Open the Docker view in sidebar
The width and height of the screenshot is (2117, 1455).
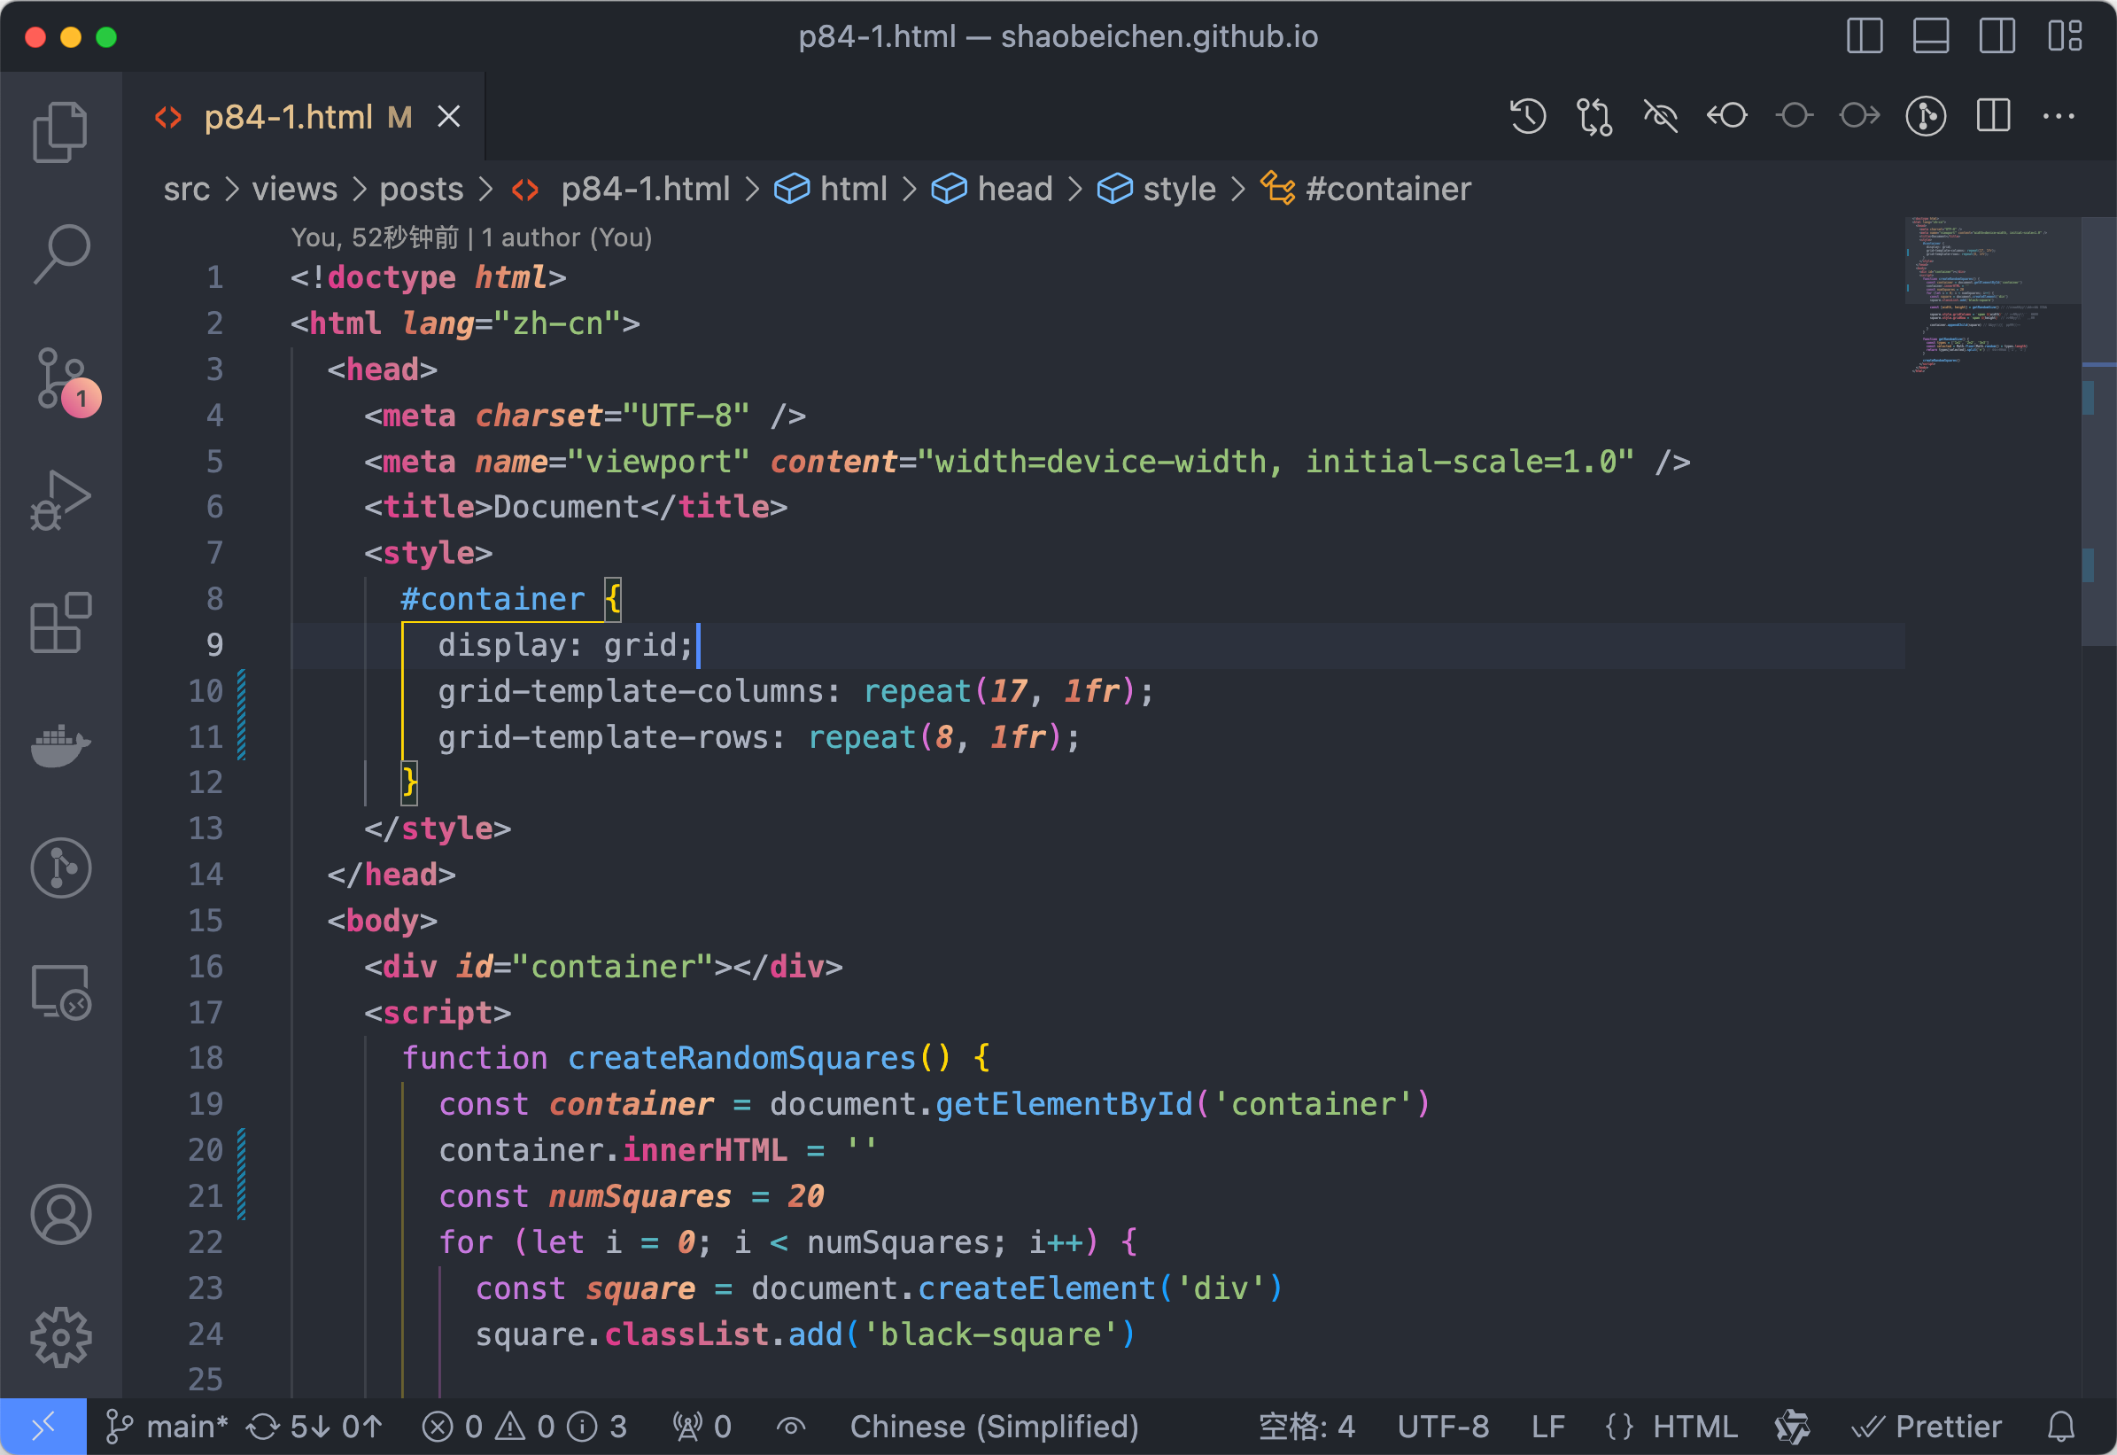60,745
